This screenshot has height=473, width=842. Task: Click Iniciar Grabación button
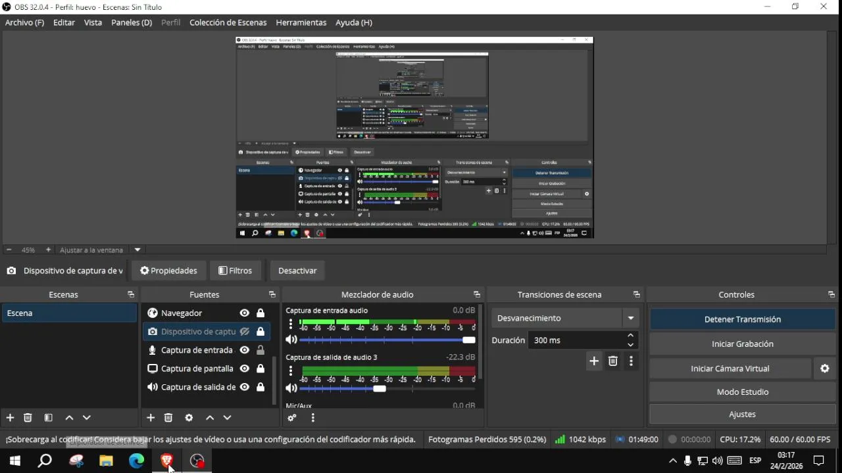click(x=743, y=344)
